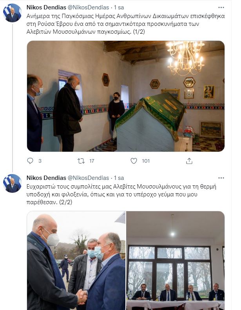
Task: Open the meeting table photo in second tweet
Action: coord(176,261)
